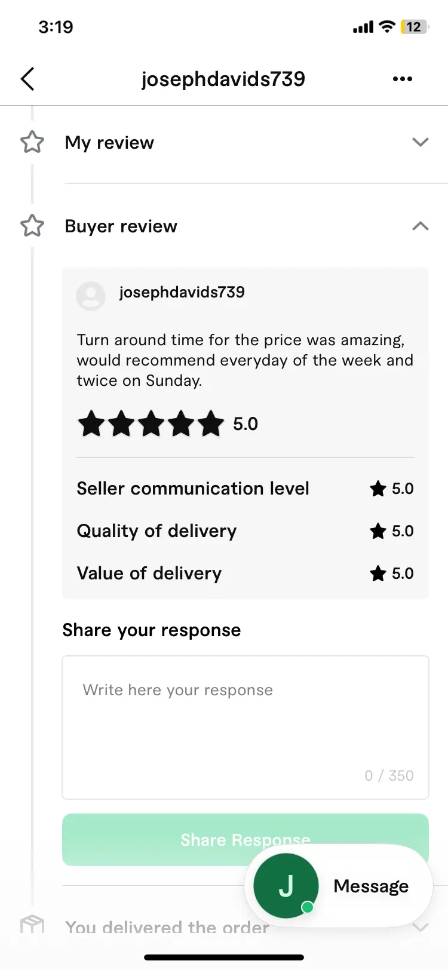
Task: Expand the You delivered the order chevron
Action: click(421, 927)
